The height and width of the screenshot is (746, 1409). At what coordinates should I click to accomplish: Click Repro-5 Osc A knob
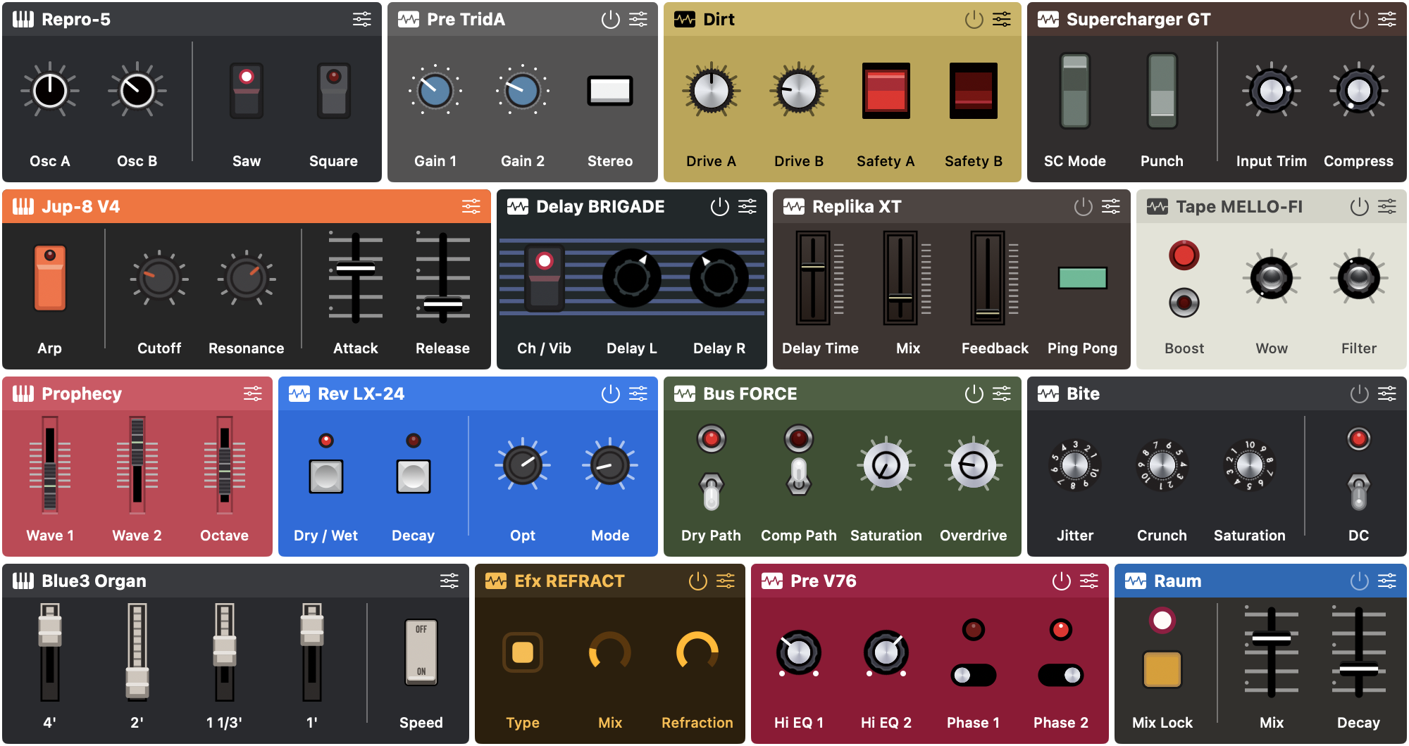click(x=50, y=91)
